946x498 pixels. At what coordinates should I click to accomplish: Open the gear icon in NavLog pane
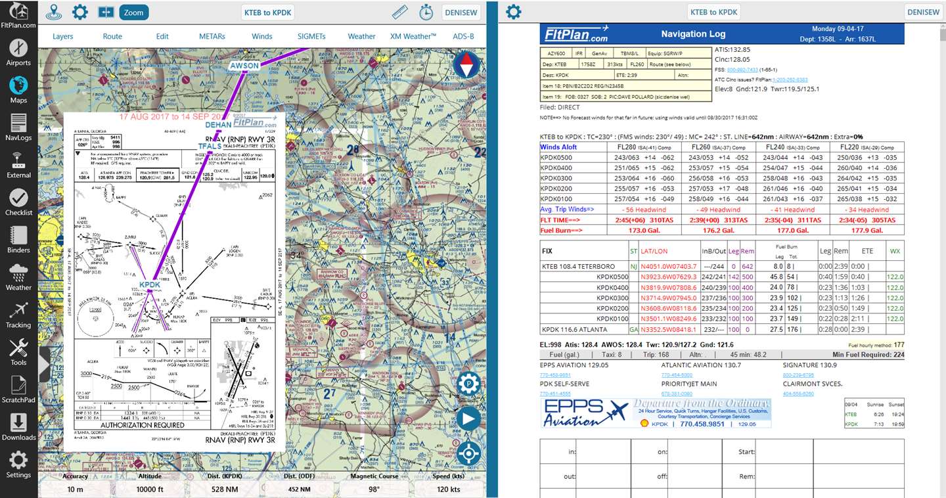coord(513,12)
